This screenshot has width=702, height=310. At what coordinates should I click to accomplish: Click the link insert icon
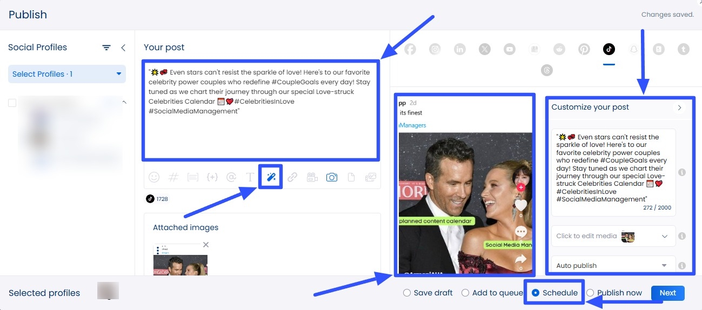[x=292, y=177]
